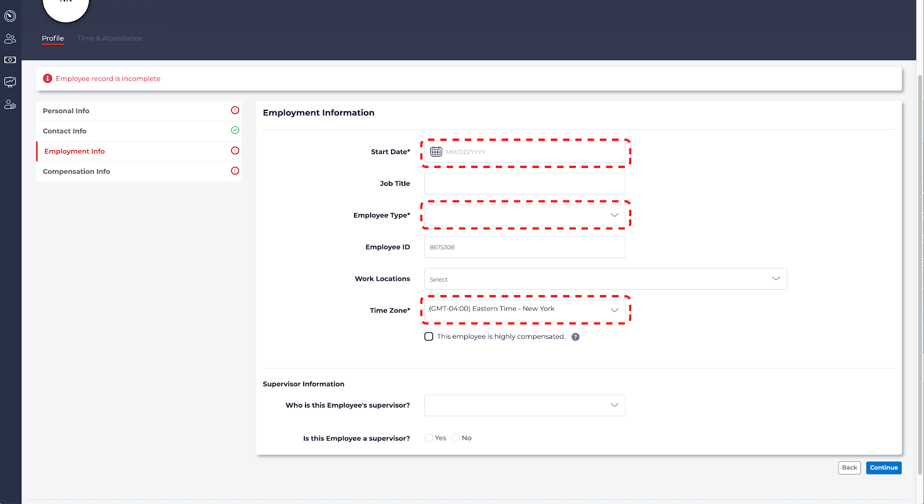Click the help icon beside highly compensated
Image resolution: width=924 pixels, height=504 pixels.
tap(575, 337)
